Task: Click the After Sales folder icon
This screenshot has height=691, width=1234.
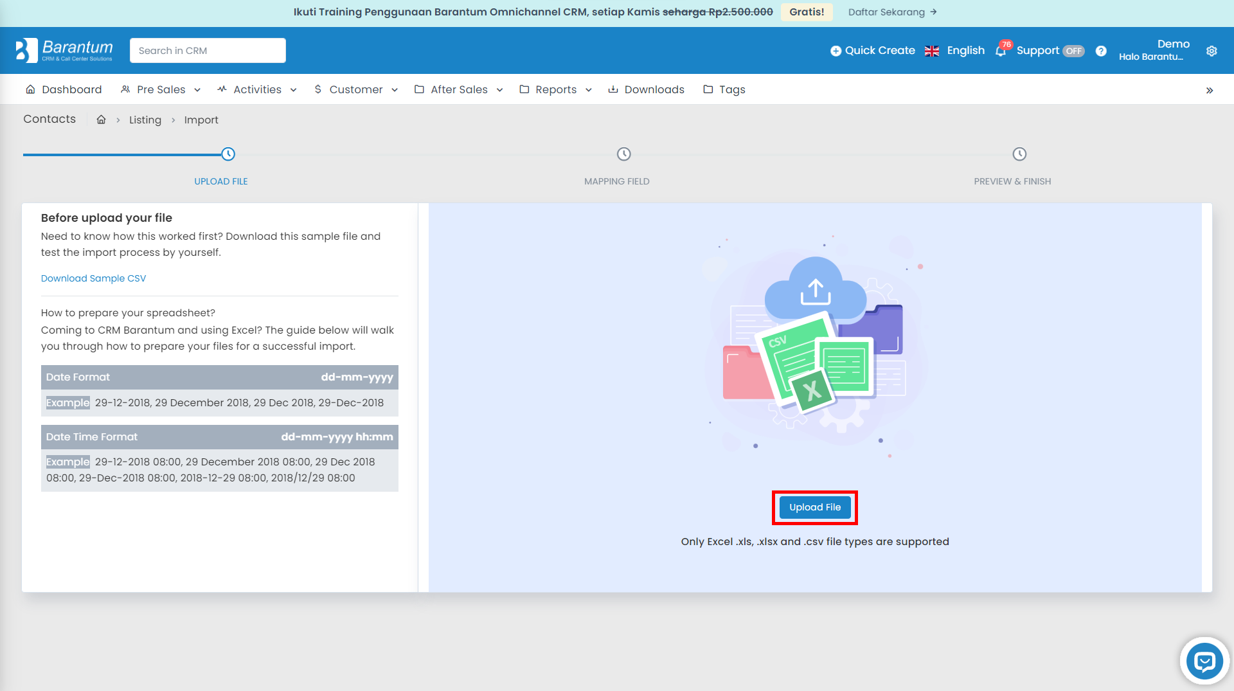Action: 419,89
